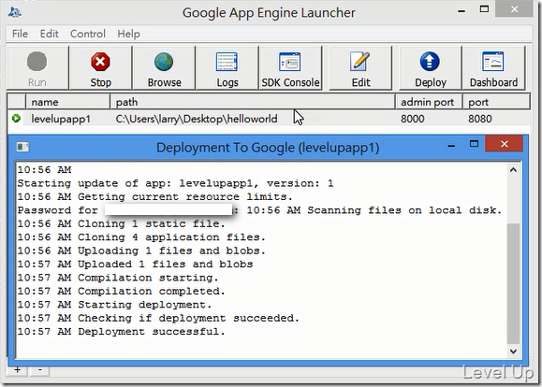Click the 'Compilation starting.' log line
542x387 pixels.
point(118,278)
